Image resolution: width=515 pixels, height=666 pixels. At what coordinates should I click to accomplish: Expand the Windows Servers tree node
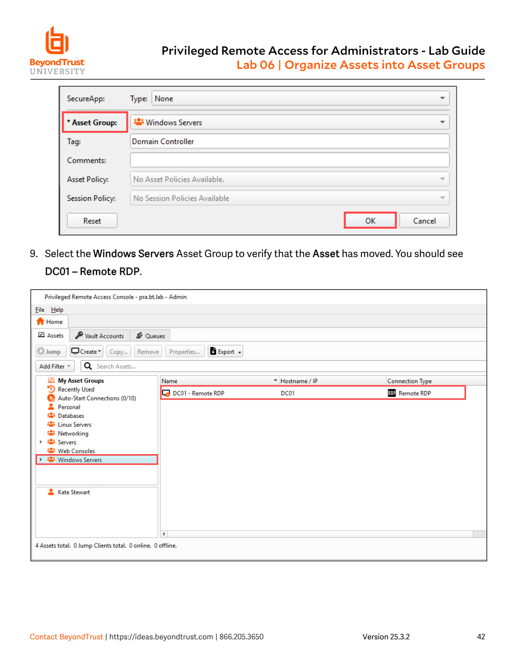click(41, 459)
